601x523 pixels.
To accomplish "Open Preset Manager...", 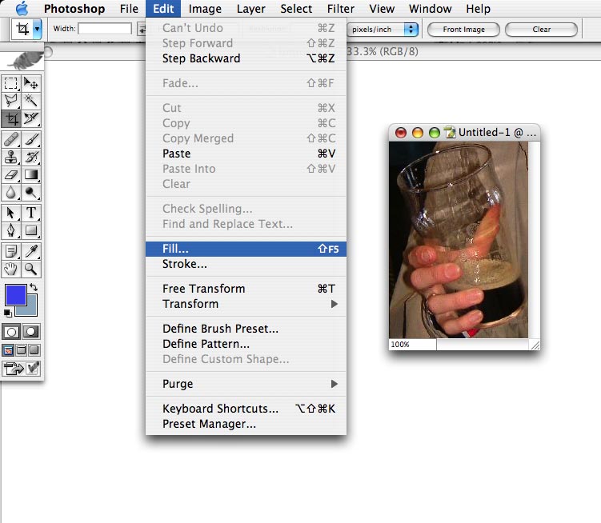I will pyautogui.click(x=246, y=424).
